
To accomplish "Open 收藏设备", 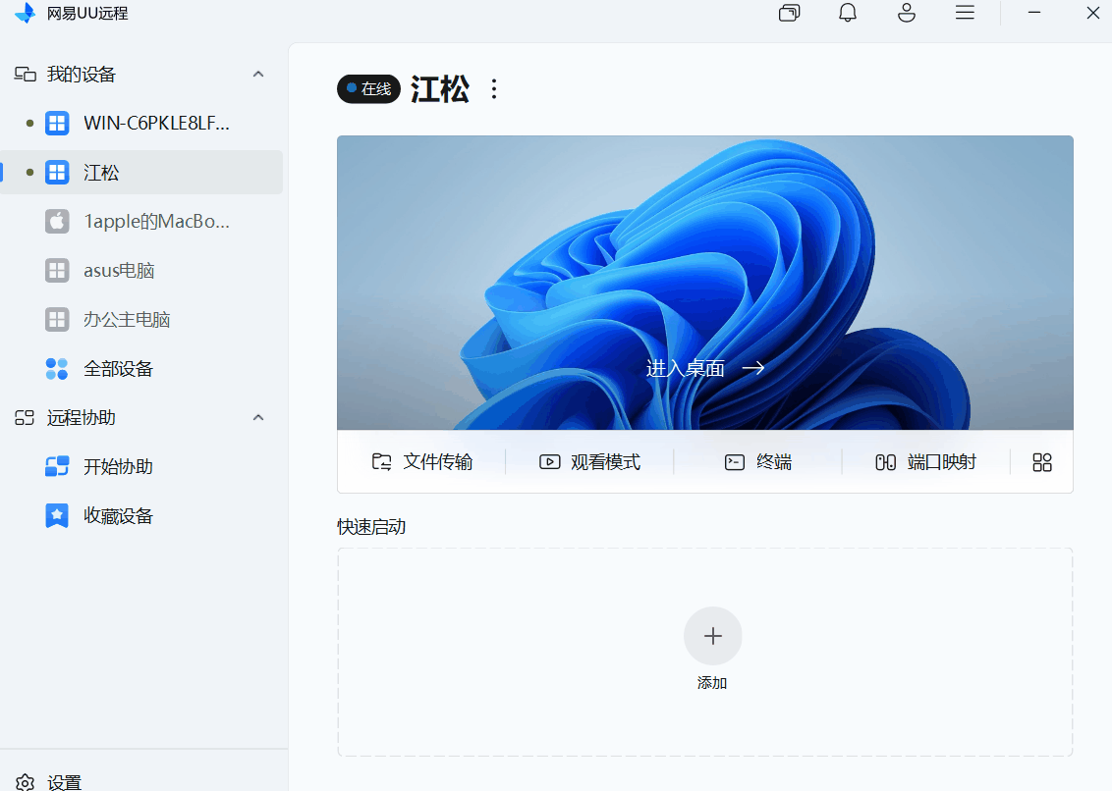I will pos(141,515).
